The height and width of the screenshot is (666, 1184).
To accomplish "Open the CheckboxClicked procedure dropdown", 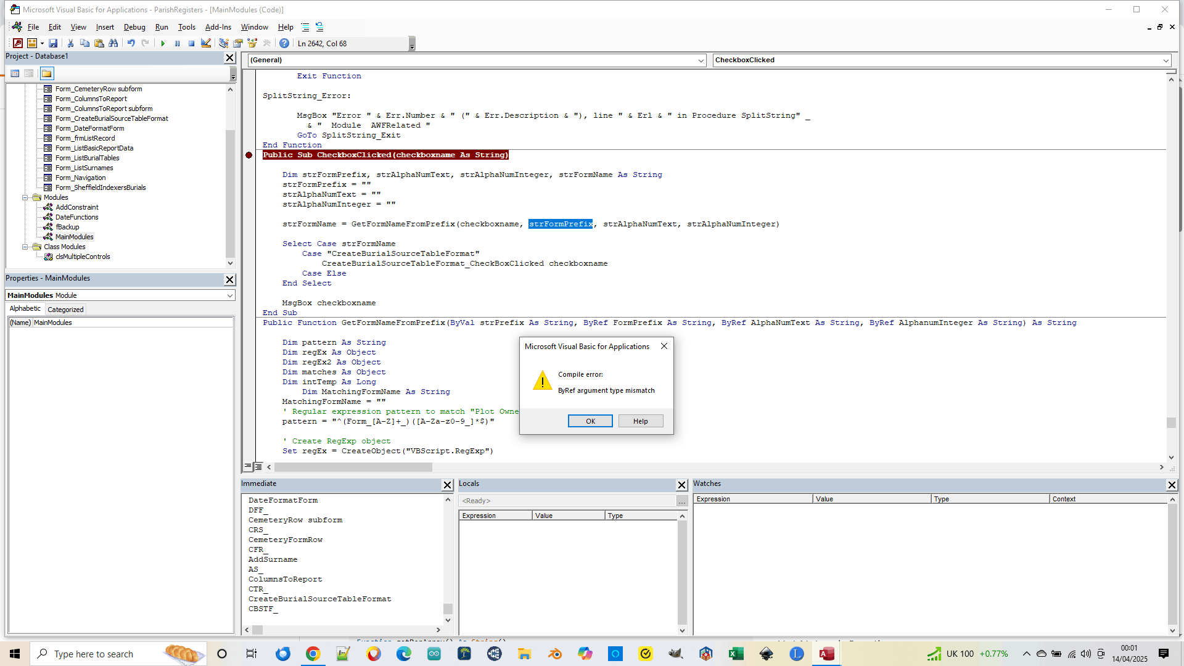I will point(1165,60).
